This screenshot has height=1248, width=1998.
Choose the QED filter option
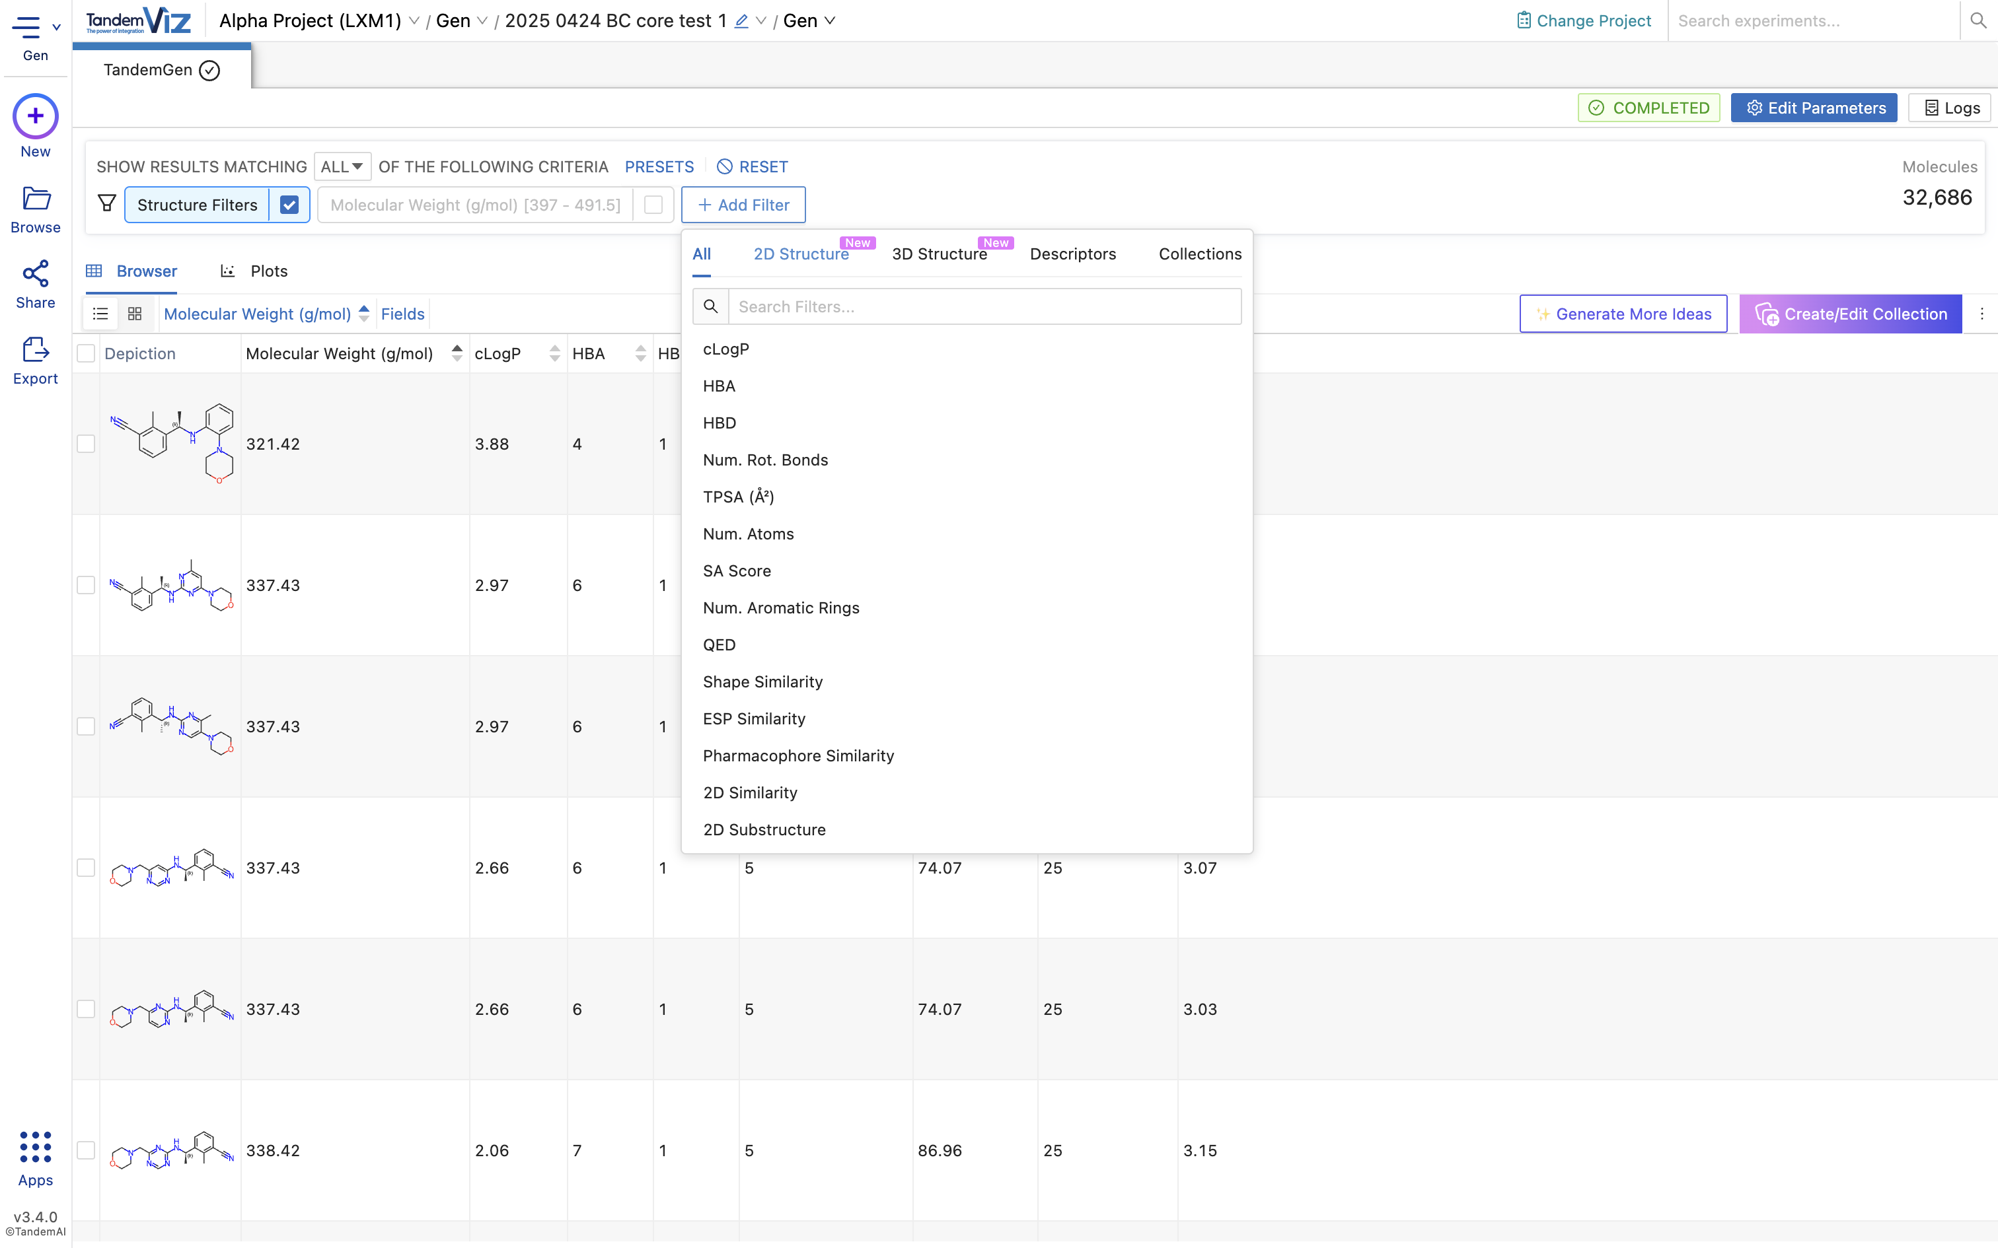pos(967,644)
